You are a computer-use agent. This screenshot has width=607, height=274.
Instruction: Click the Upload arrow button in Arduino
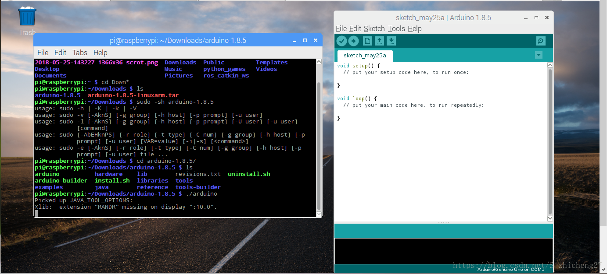point(353,41)
